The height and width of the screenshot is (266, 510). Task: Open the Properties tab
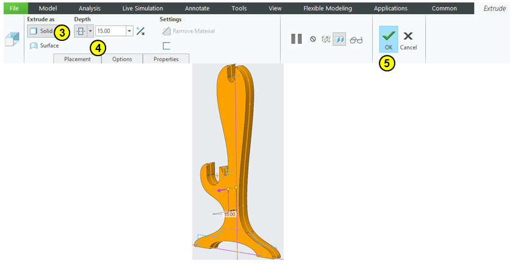pos(166,59)
